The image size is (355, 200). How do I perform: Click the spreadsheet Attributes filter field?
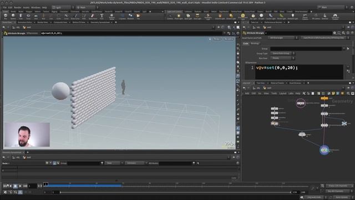coord(175,163)
